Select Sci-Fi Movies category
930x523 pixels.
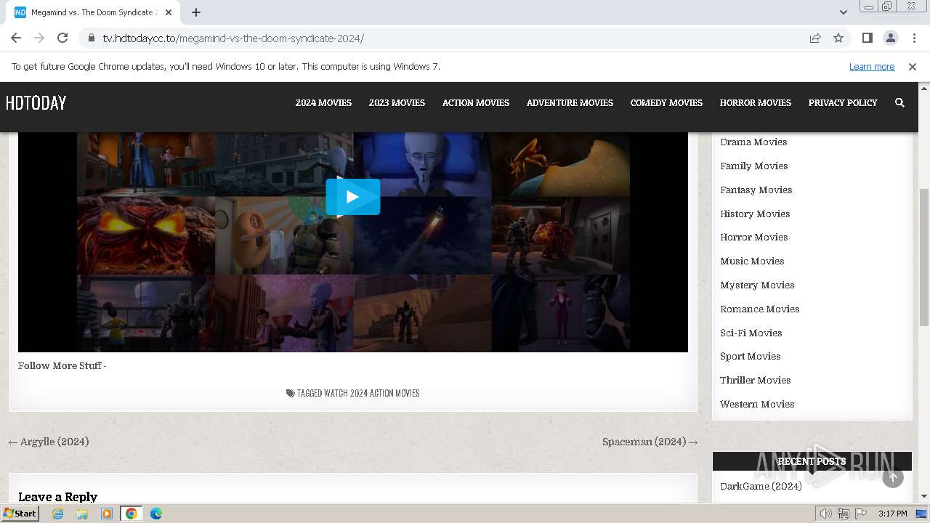tap(751, 333)
